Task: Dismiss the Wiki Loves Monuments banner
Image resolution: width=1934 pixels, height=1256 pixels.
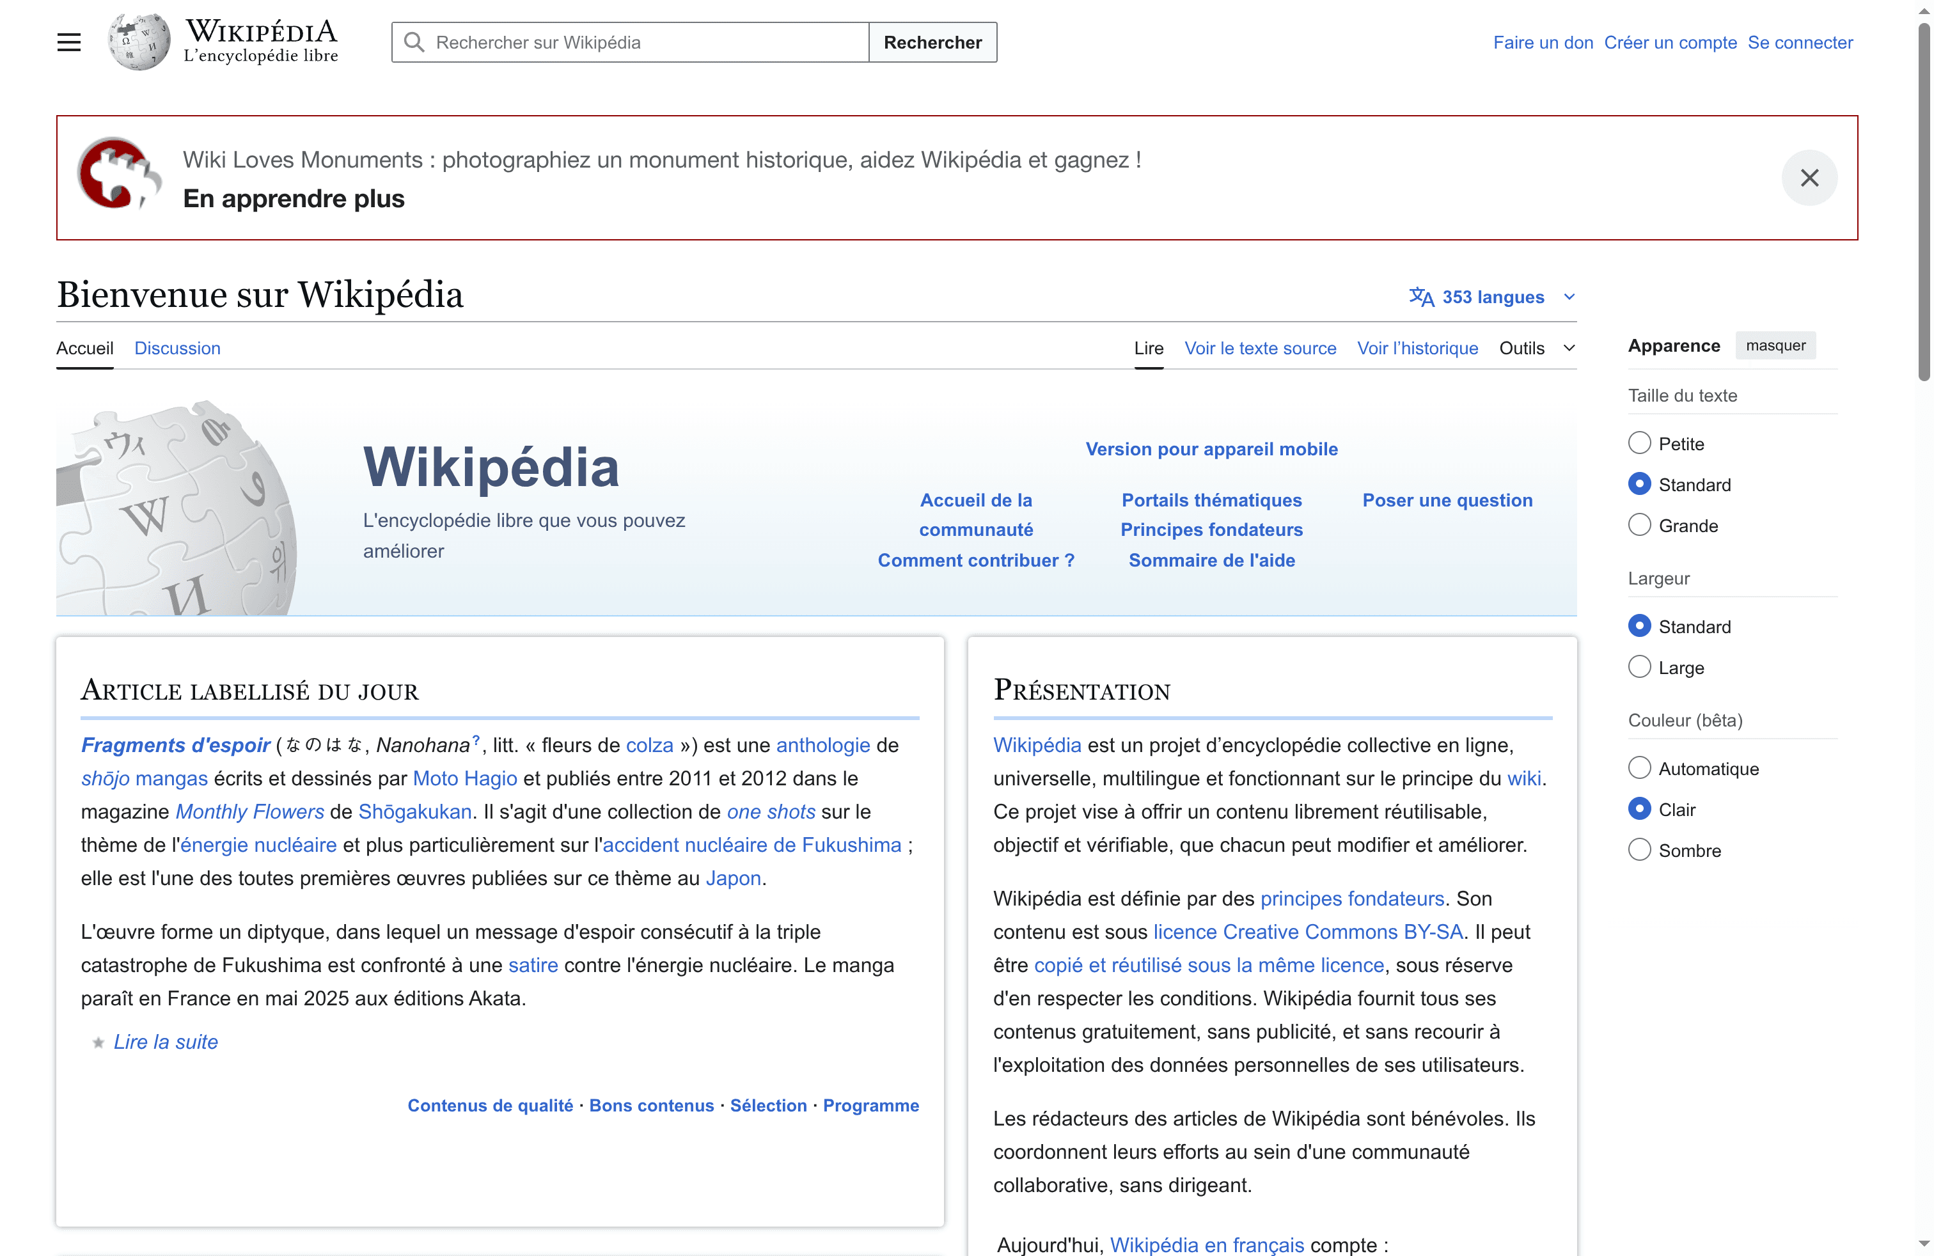Action: click(1810, 177)
